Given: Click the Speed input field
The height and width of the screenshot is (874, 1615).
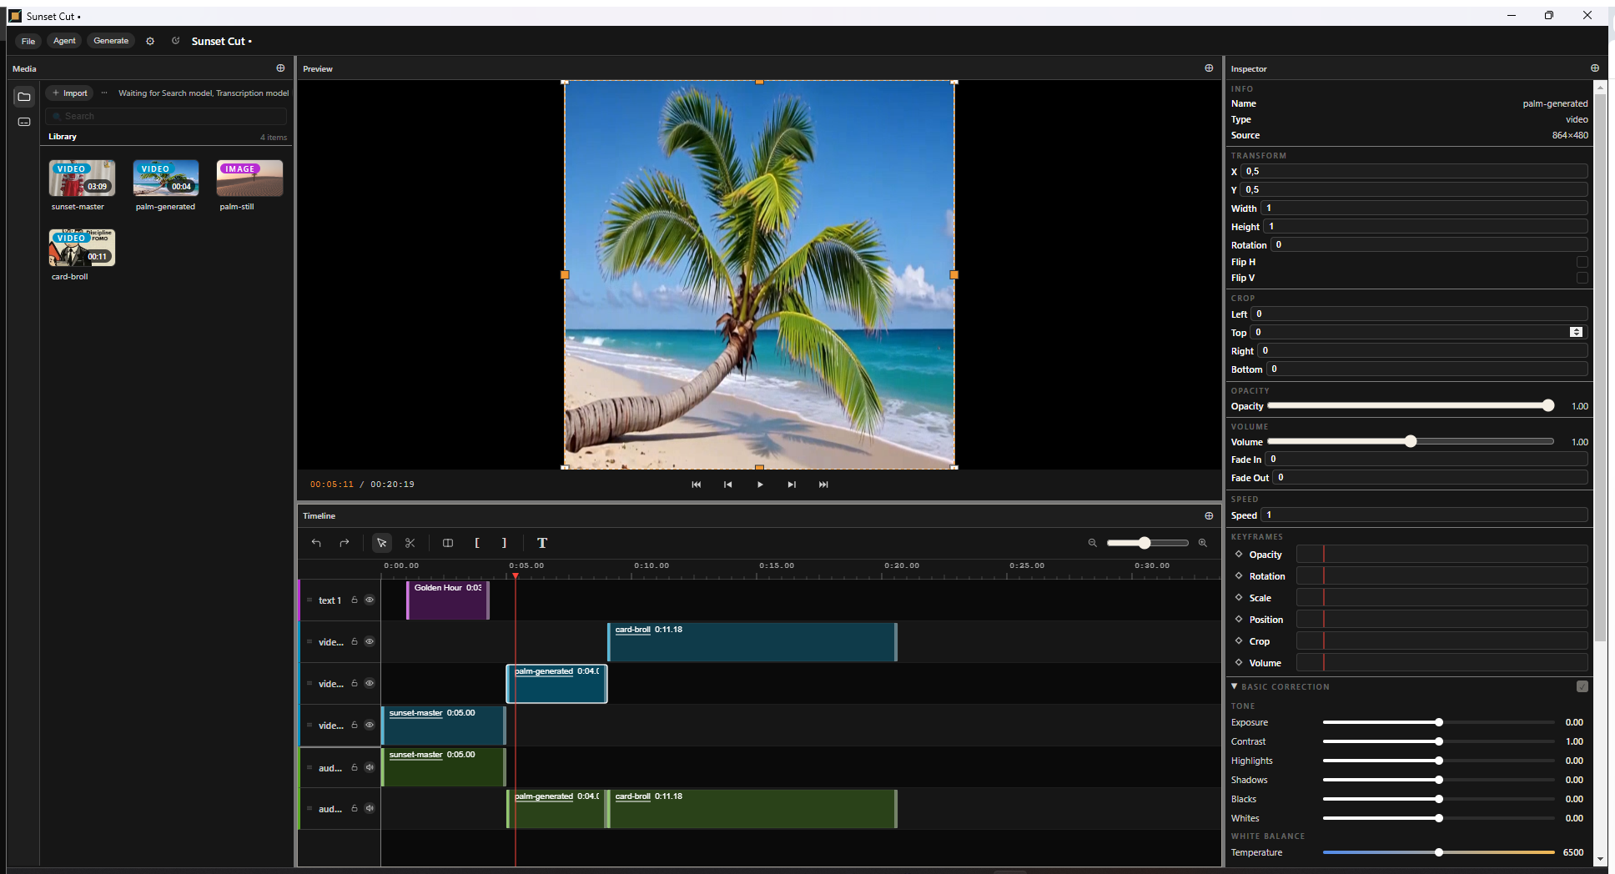Looking at the screenshot, I should point(1424,515).
